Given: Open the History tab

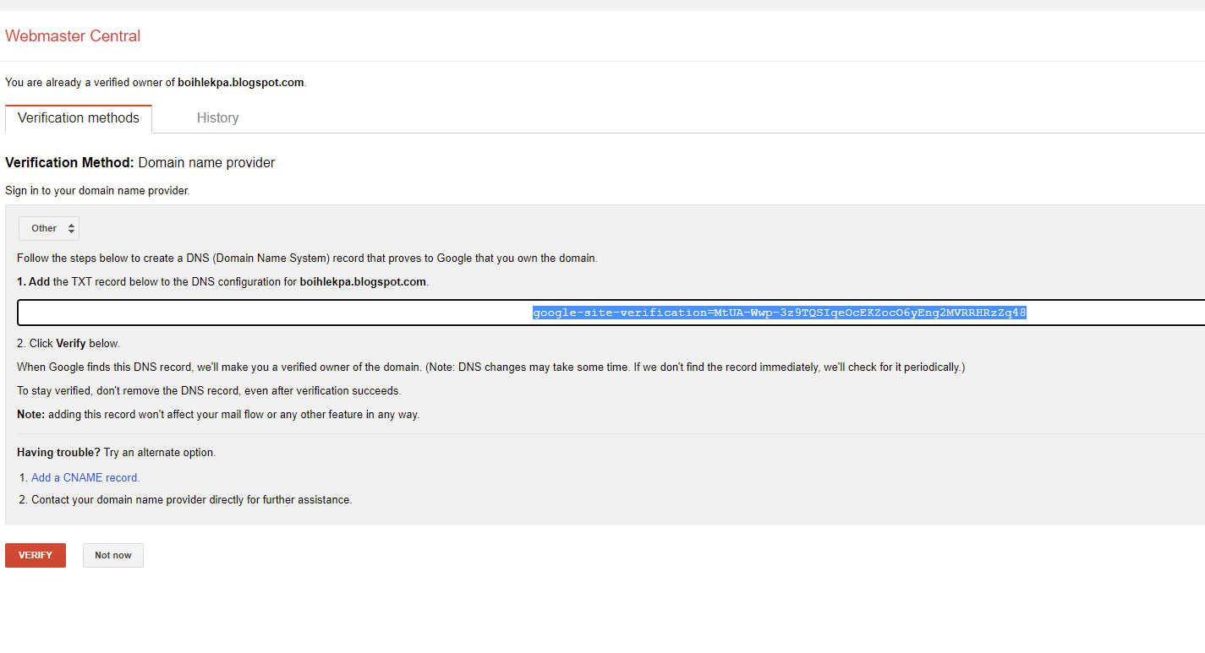Looking at the screenshot, I should tap(217, 118).
